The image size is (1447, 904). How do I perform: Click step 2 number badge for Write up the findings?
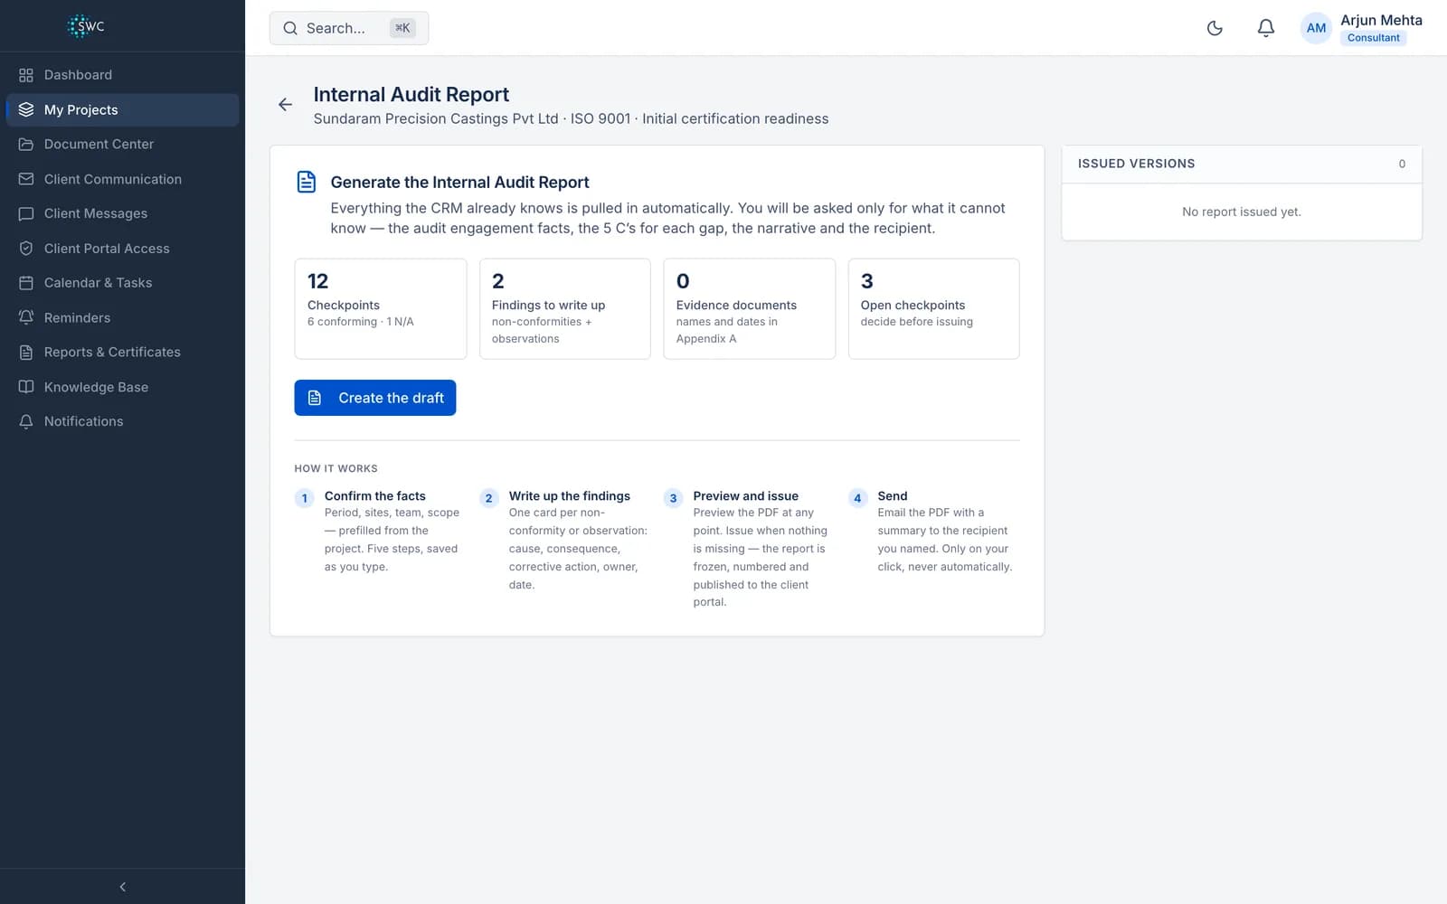point(488,498)
